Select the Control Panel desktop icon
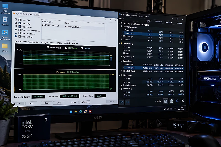221x147 pixels. tap(5, 35)
